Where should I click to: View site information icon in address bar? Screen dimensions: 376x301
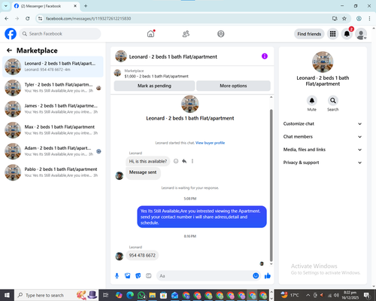(40, 19)
